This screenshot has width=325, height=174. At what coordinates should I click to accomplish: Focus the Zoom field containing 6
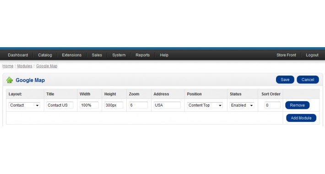pyautogui.click(x=138, y=105)
